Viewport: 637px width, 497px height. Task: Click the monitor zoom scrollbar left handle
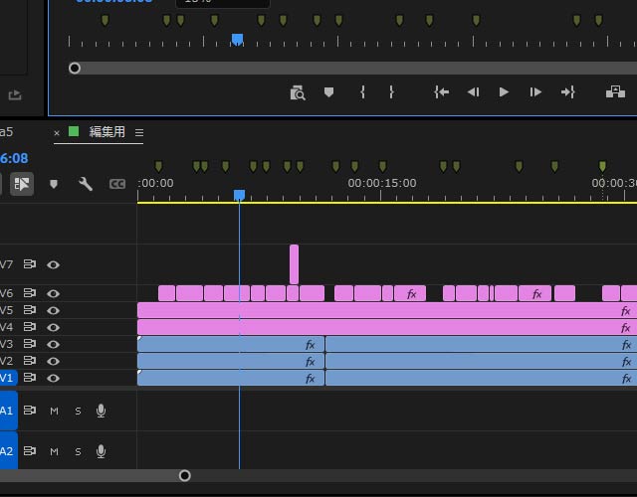[75, 69]
